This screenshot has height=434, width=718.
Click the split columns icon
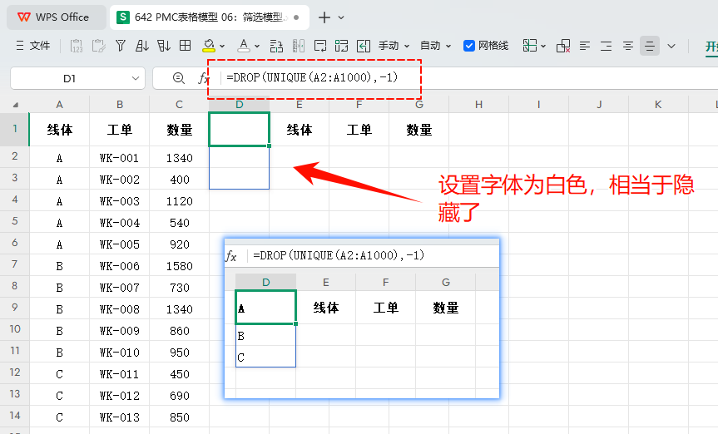tap(298, 46)
